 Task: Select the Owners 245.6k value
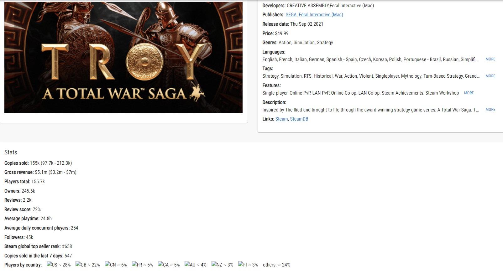pos(28,191)
